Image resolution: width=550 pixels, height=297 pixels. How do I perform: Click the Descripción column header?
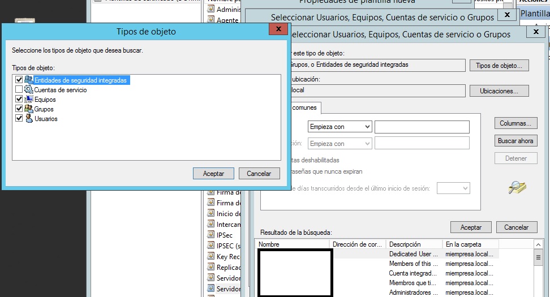tap(414, 244)
